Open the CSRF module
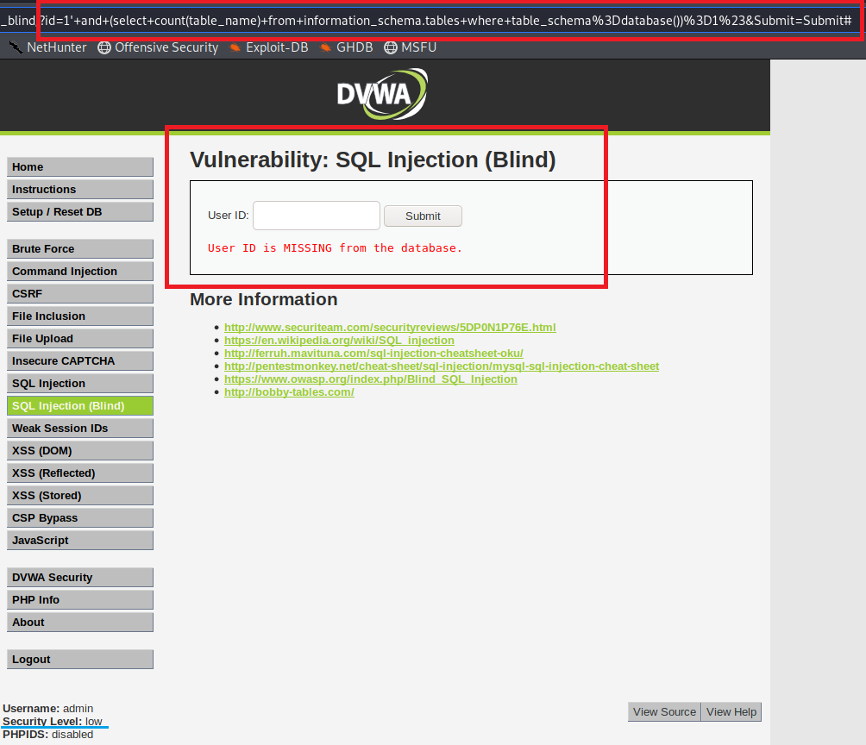866x745 pixels. coord(80,294)
